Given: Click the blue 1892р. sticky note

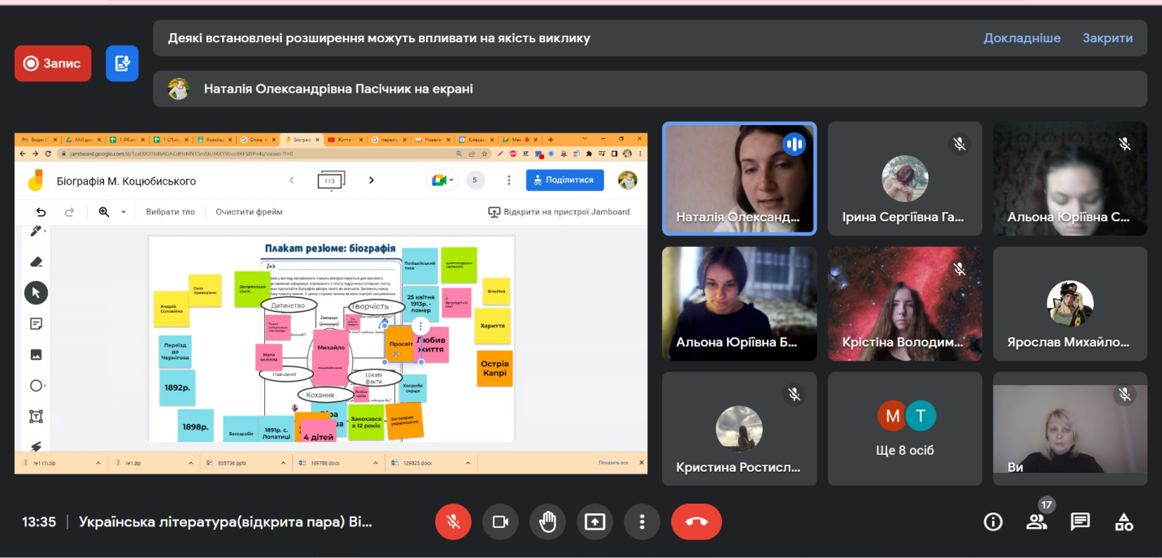Looking at the screenshot, I should (x=176, y=387).
